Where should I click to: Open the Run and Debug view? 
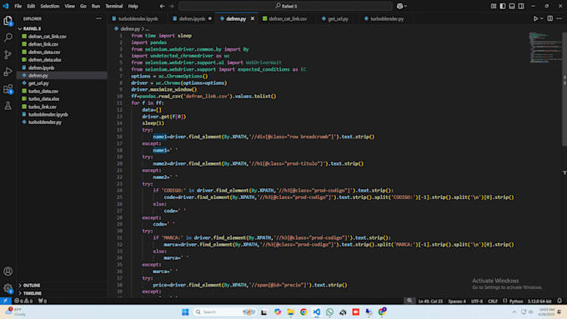[8, 72]
